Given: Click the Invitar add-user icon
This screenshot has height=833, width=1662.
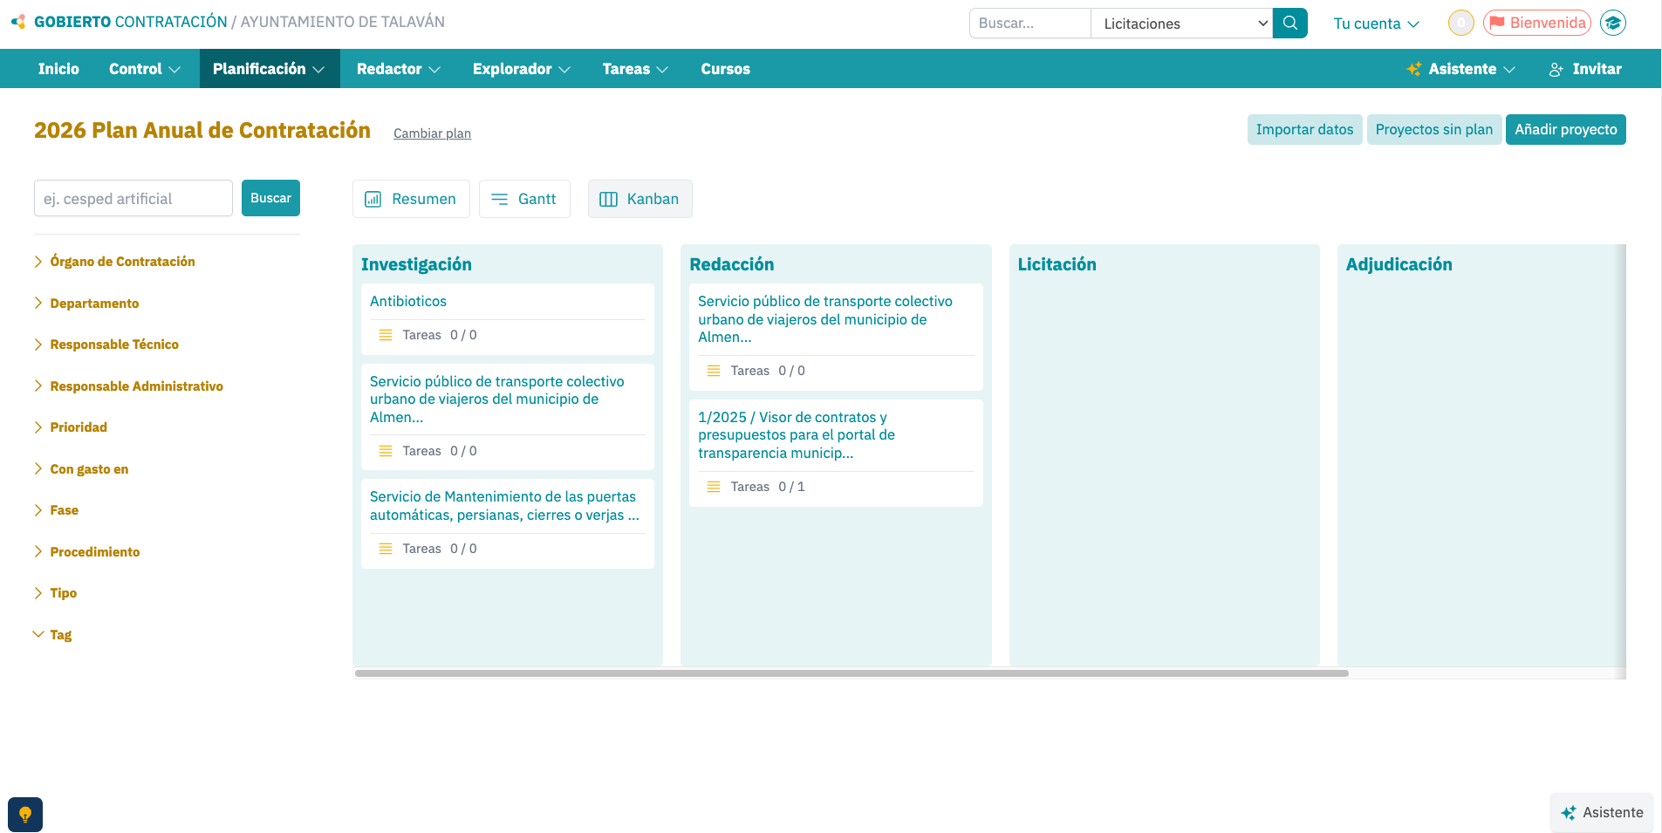Looking at the screenshot, I should click(x=1556, y=70).
